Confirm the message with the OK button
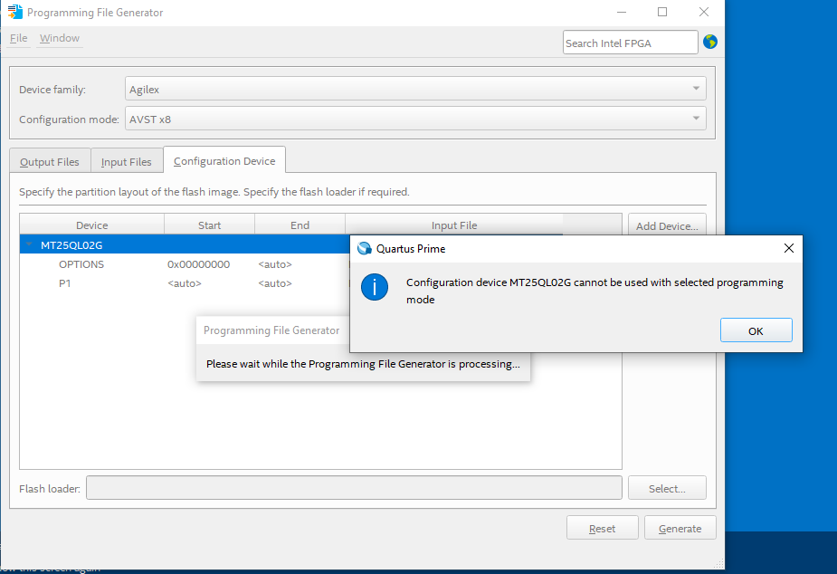 point(756,330)
